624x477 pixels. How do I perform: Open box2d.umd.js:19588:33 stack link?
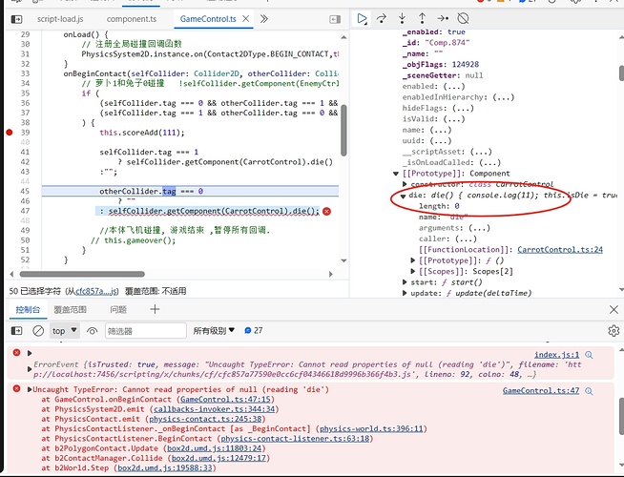pyautogui.click(x=165, y=467)
